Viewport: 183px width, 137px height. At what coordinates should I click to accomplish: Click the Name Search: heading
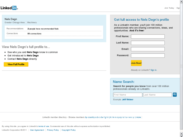[x=124, y=82]
